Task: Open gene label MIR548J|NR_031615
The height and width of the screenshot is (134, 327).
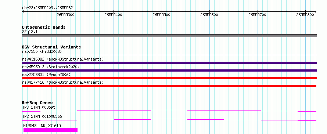Action: pyautogui.click(x=42, y=126)
